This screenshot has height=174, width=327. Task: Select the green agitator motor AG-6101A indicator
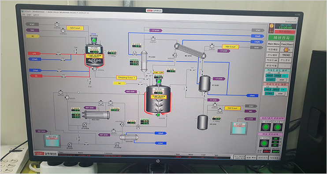tap(94, 40)
